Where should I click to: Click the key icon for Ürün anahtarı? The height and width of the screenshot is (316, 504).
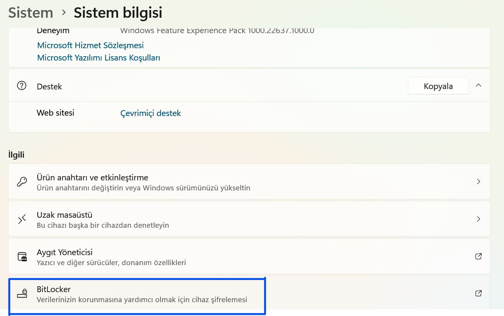[22, 182]
